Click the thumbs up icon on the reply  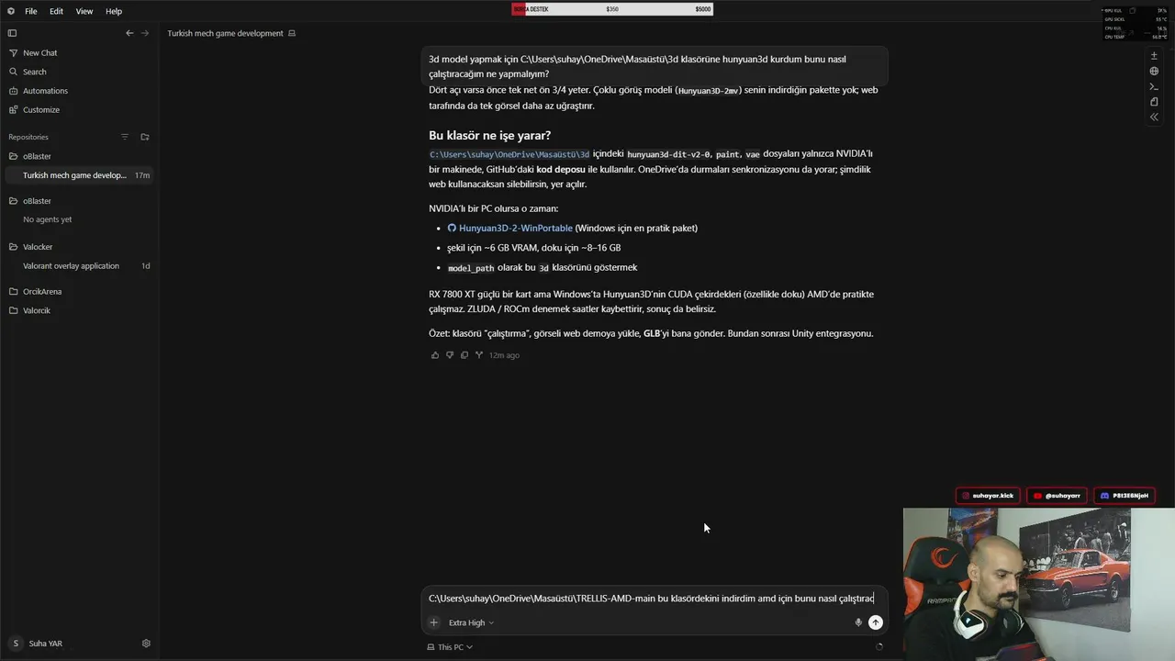coord(435,355)
